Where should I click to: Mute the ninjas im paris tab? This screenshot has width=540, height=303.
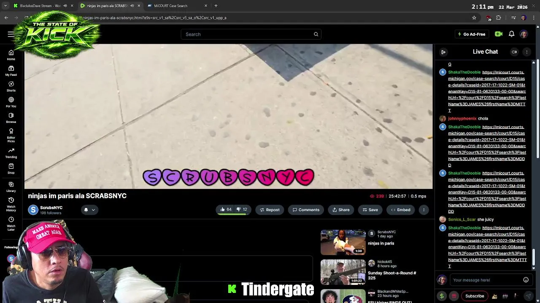click(132, 6)
